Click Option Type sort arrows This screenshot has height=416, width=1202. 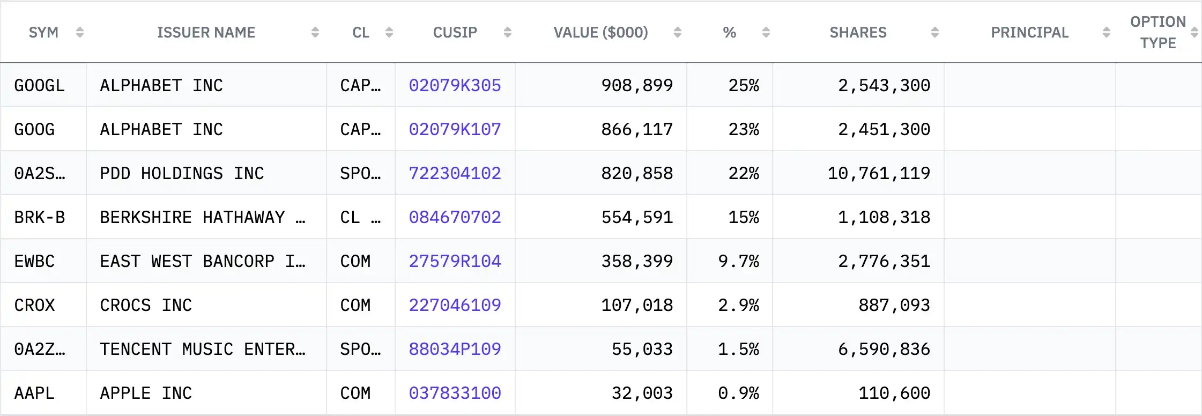click(x=1194, y=33)
